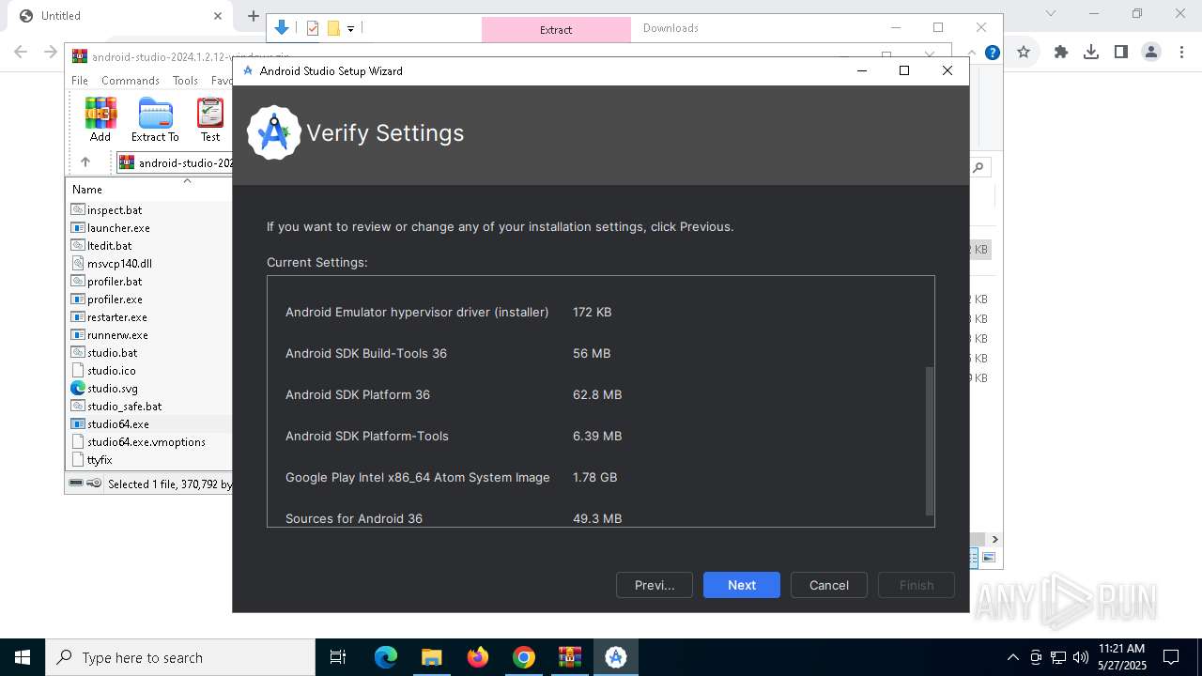
Task: Switch to WinRAR from taskbar
Action: (570, 657)
